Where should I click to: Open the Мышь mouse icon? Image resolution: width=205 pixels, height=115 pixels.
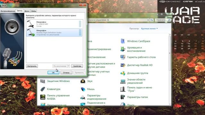tap(83, 89)
